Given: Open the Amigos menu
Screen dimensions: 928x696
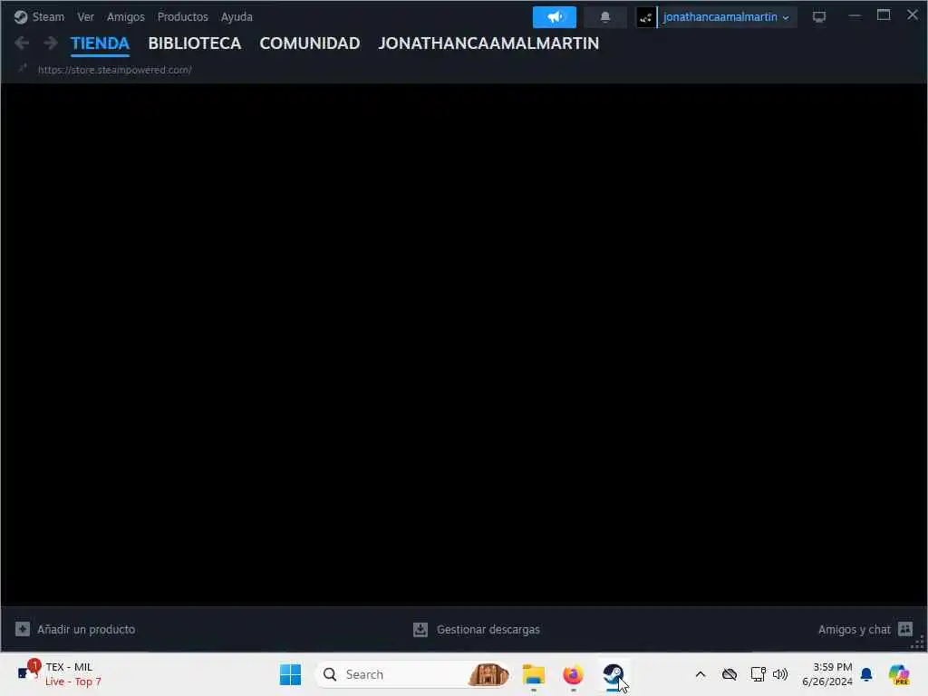Looking at the screenshot, I should tap(125, 16).
